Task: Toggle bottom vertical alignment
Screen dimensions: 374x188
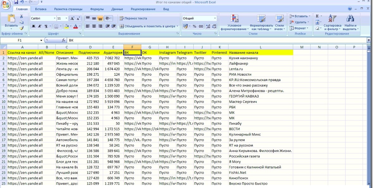Action: 100,18
